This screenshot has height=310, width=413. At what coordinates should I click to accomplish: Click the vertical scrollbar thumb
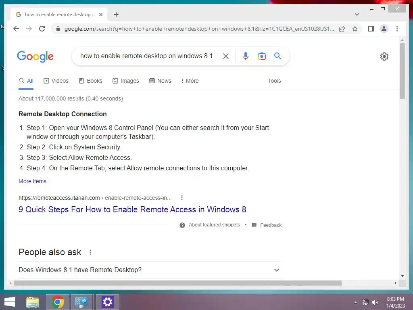(402, 71)
